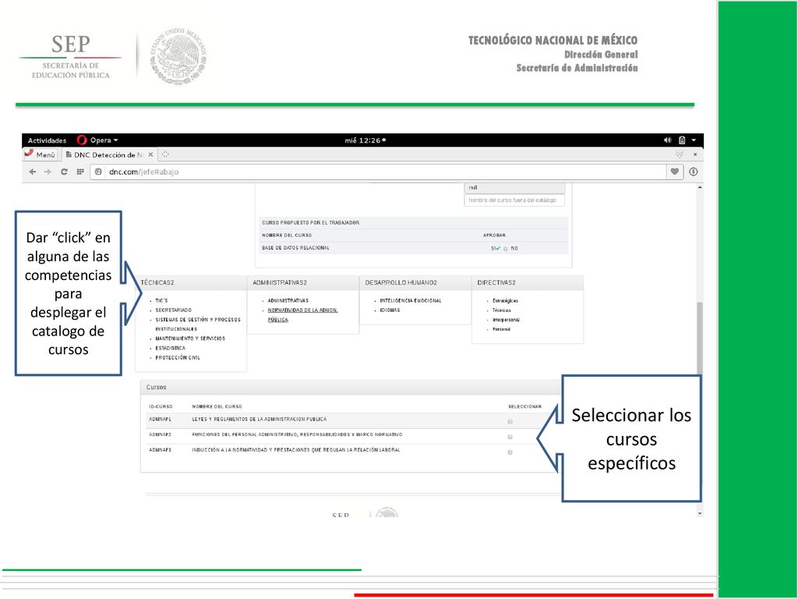Click the ADMINISTRATIVAS2 panel header
This screenshot has height=599, width=798.
(303, 282)
